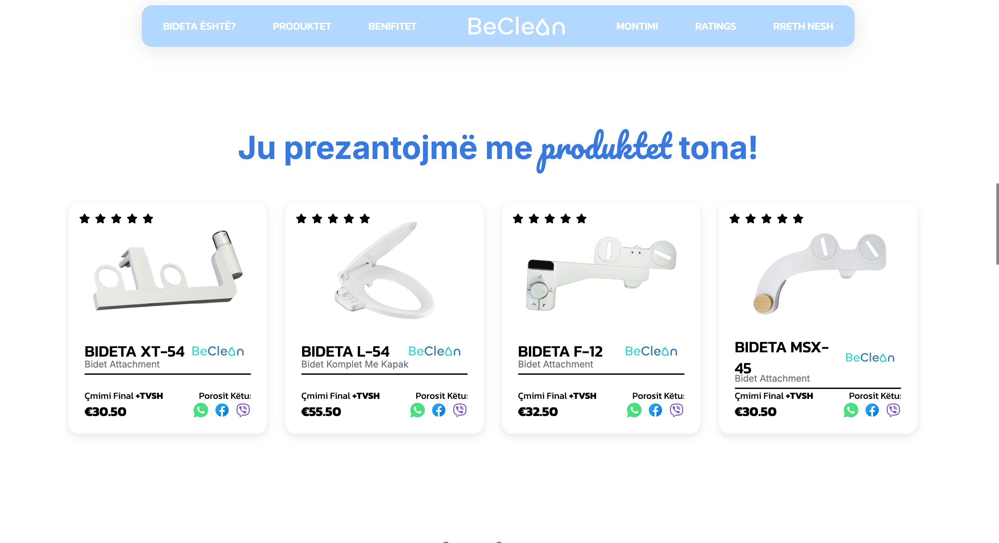Click the BeClean logo in header
999x543 pixels.
pyautogui.click(x=516, y=26)
